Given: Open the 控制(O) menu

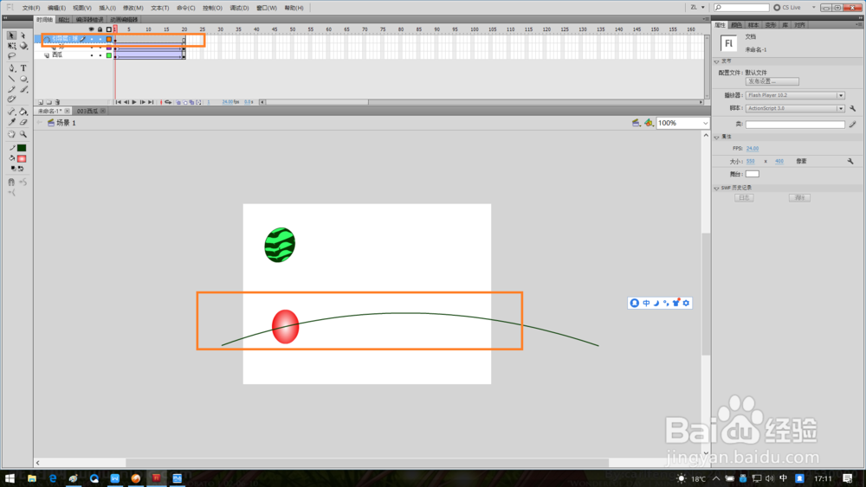Looking at the screenshot, I should coord(212,8).
